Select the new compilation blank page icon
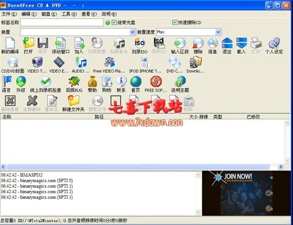Viewport: 293px width, 225px height. pos(10,43)
